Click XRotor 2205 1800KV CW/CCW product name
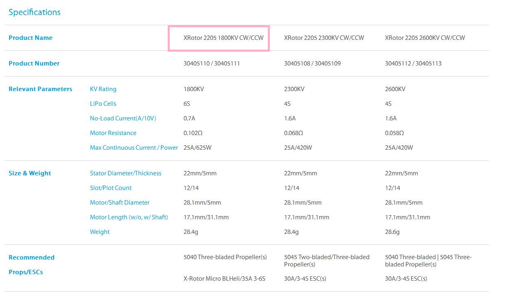The width and height of the screenshot is (510, 299). pyautogui.click(x=223, y=38)
